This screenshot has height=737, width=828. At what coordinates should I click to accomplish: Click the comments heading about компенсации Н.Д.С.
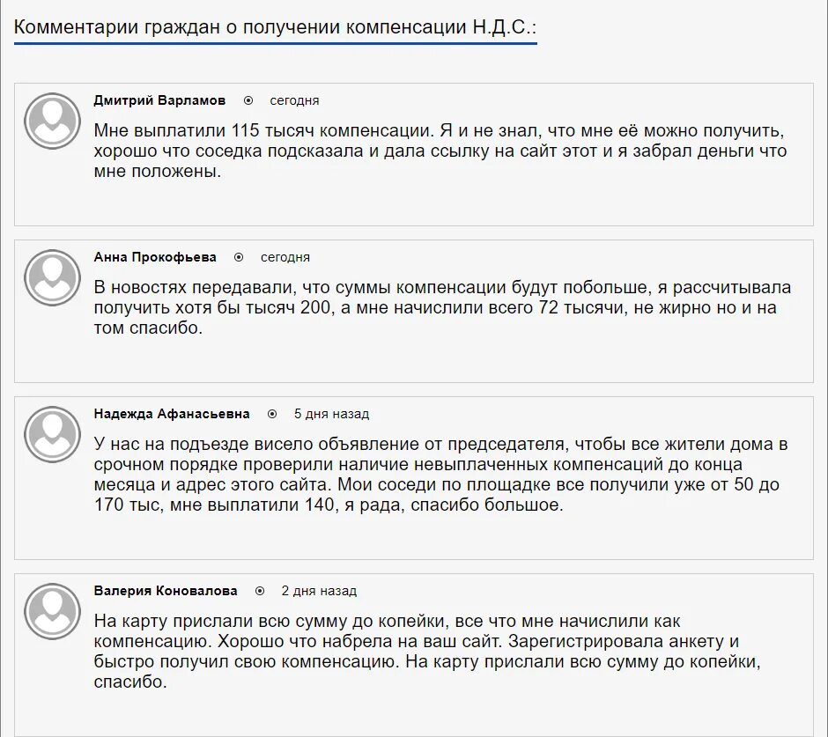click(275, 27)
